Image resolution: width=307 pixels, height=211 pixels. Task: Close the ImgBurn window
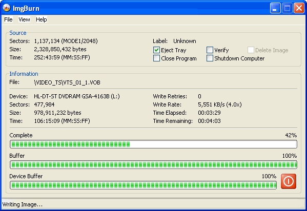point(299,8)
